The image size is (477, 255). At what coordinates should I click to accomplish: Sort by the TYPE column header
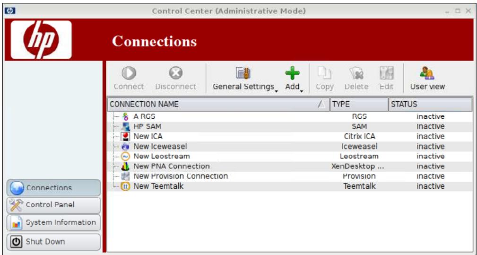(359, 105)
